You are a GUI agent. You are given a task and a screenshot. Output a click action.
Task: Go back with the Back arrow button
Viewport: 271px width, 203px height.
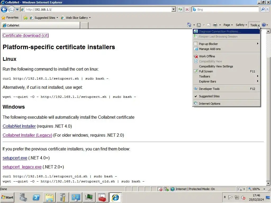click(x=4, y=9)
